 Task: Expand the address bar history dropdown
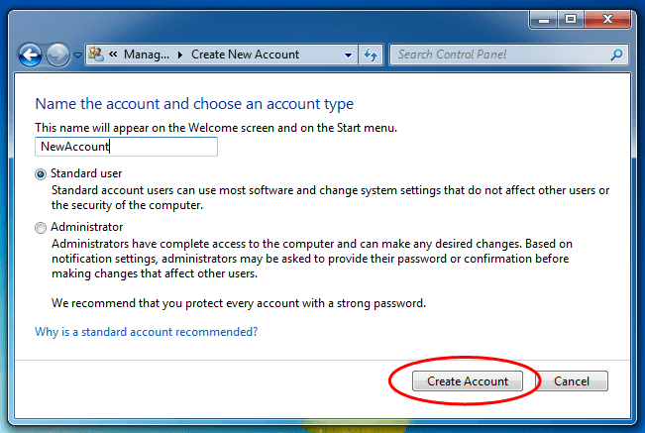pos(348,54)
